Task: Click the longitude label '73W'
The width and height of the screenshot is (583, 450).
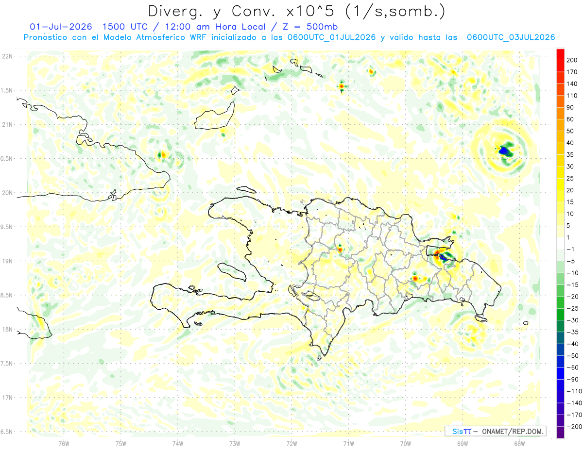Action: coord(235,443)
